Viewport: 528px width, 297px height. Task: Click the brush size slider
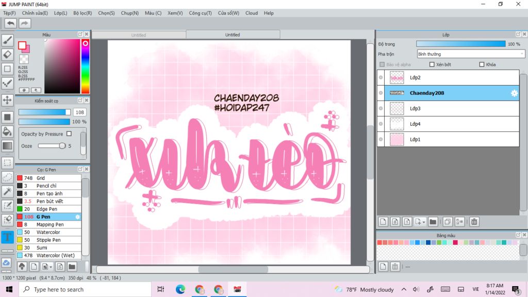(44, 112)
